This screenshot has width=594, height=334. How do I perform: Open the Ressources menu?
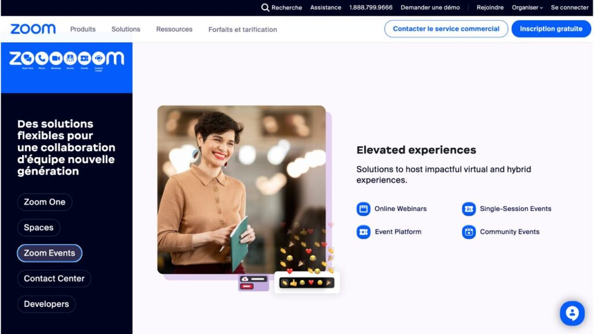point(174,29)
